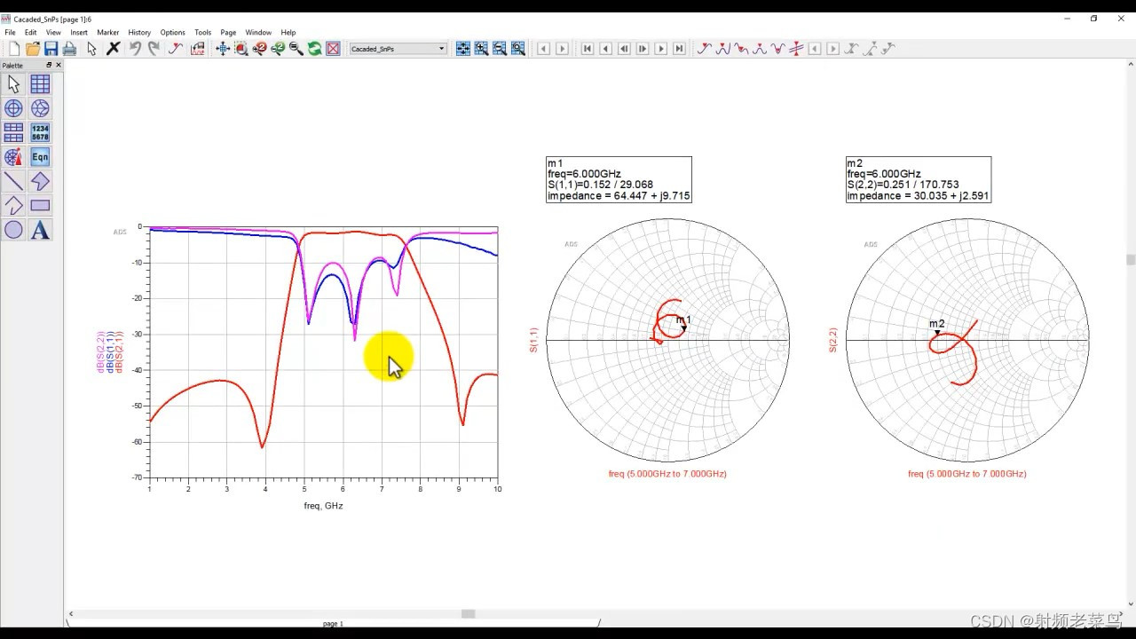
Task: Open the History menu
Action: pos(139,33)
